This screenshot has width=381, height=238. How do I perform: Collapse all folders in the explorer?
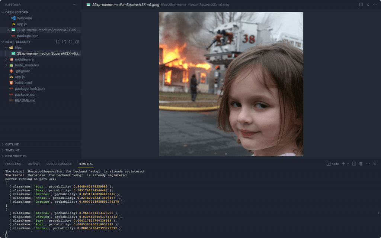pos(77,42)
